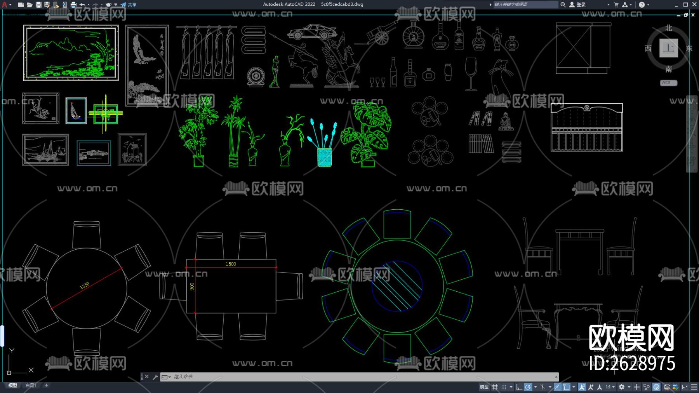Switch to the 布局1 layout tab

31,386
